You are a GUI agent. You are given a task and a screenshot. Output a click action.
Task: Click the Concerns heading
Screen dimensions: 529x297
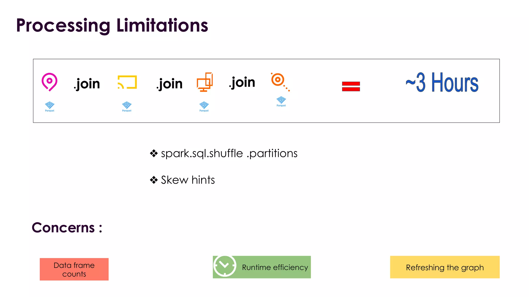(x=67, y=228)
